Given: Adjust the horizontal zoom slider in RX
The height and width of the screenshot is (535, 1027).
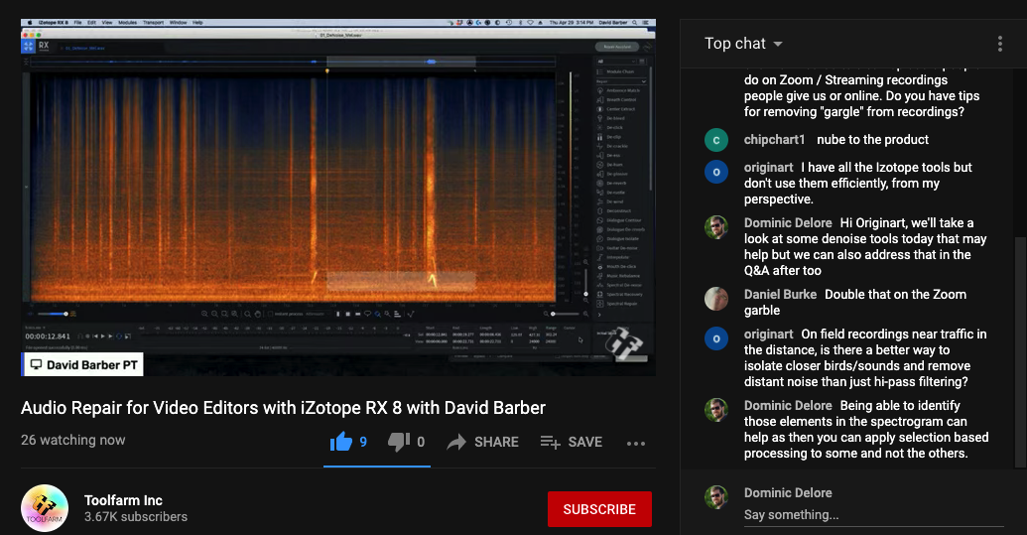Looking at the screenshot, I should click(x=564, y=315).
